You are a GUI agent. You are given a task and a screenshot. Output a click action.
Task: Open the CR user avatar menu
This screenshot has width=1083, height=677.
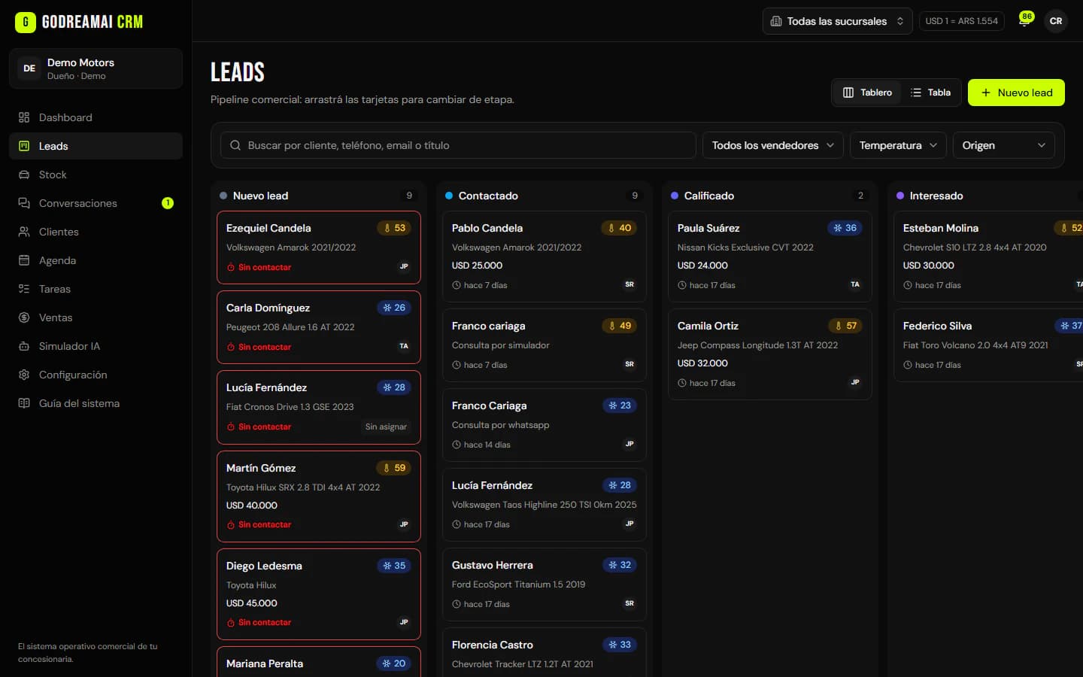click(x=1056, y=21)
